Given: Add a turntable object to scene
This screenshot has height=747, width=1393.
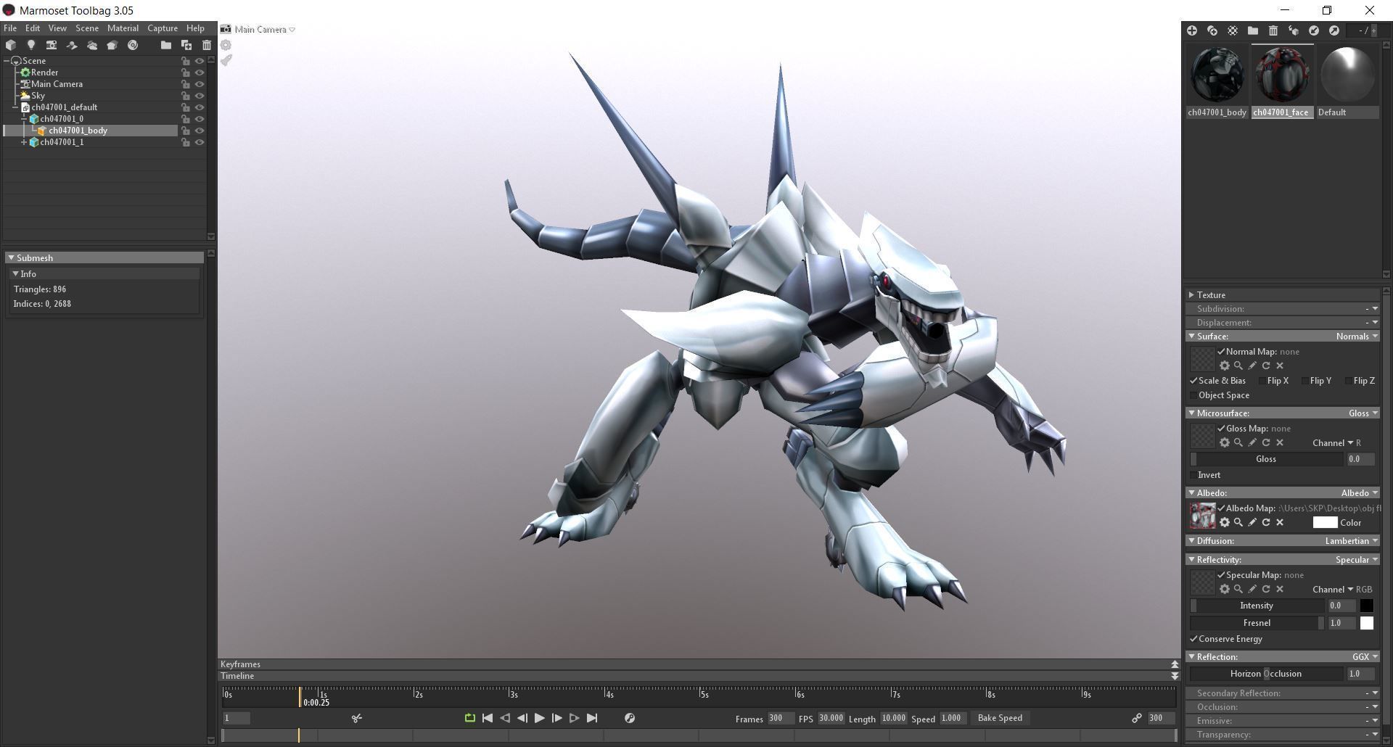Looking at the screenshot, I should 133,45.
